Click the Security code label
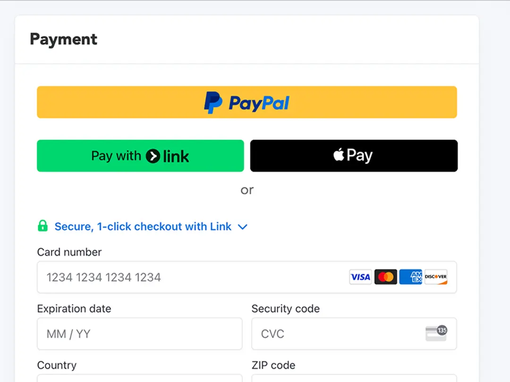The width and height of the screenshot is (510, 382). [285, 309]
